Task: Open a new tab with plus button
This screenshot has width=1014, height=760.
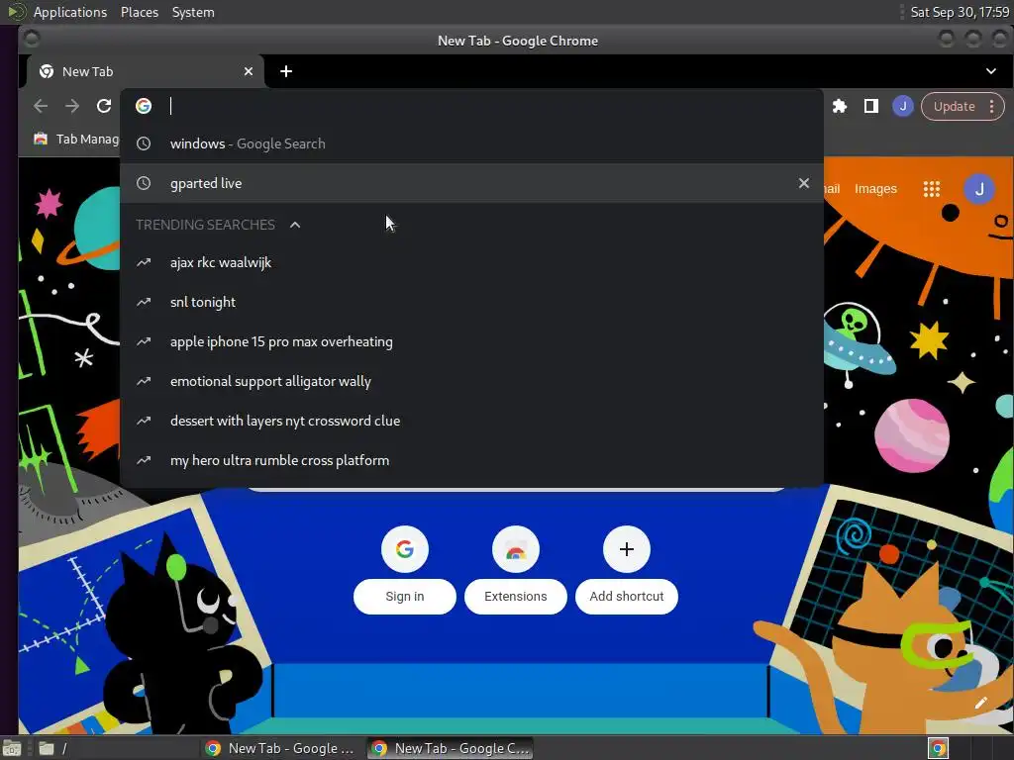Action: (x=286, y=71)
